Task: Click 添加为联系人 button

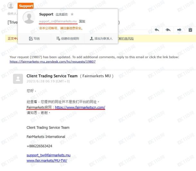Action: [101, 39]
